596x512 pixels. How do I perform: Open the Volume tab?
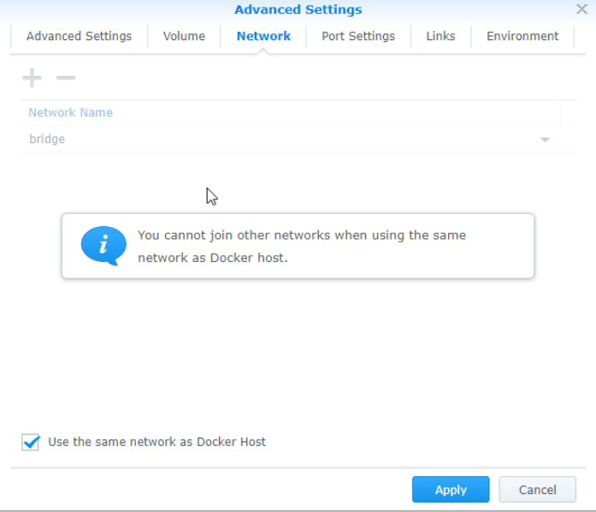click(x=184, y=36)
